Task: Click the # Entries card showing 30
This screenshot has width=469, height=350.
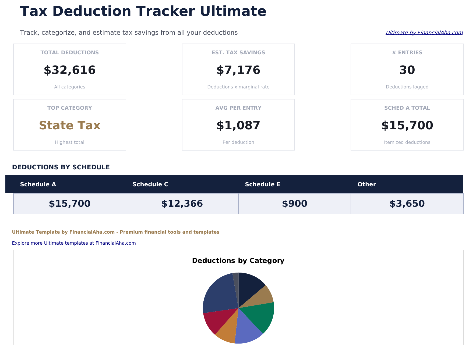Action: (x=407, y=69)
